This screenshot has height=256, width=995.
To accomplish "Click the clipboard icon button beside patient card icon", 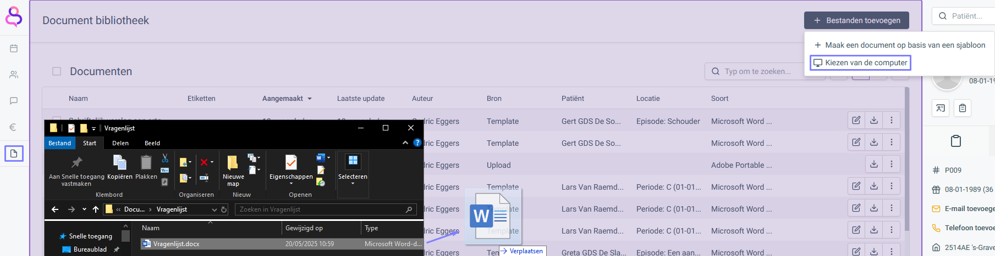I will click(x=963, y=108).
